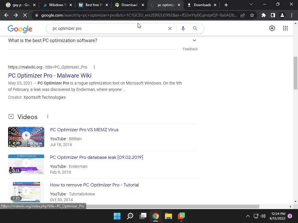Viewport: 298px width, 223px height.
Task: Open the tab search dropdown arrow
Action: 251,4
